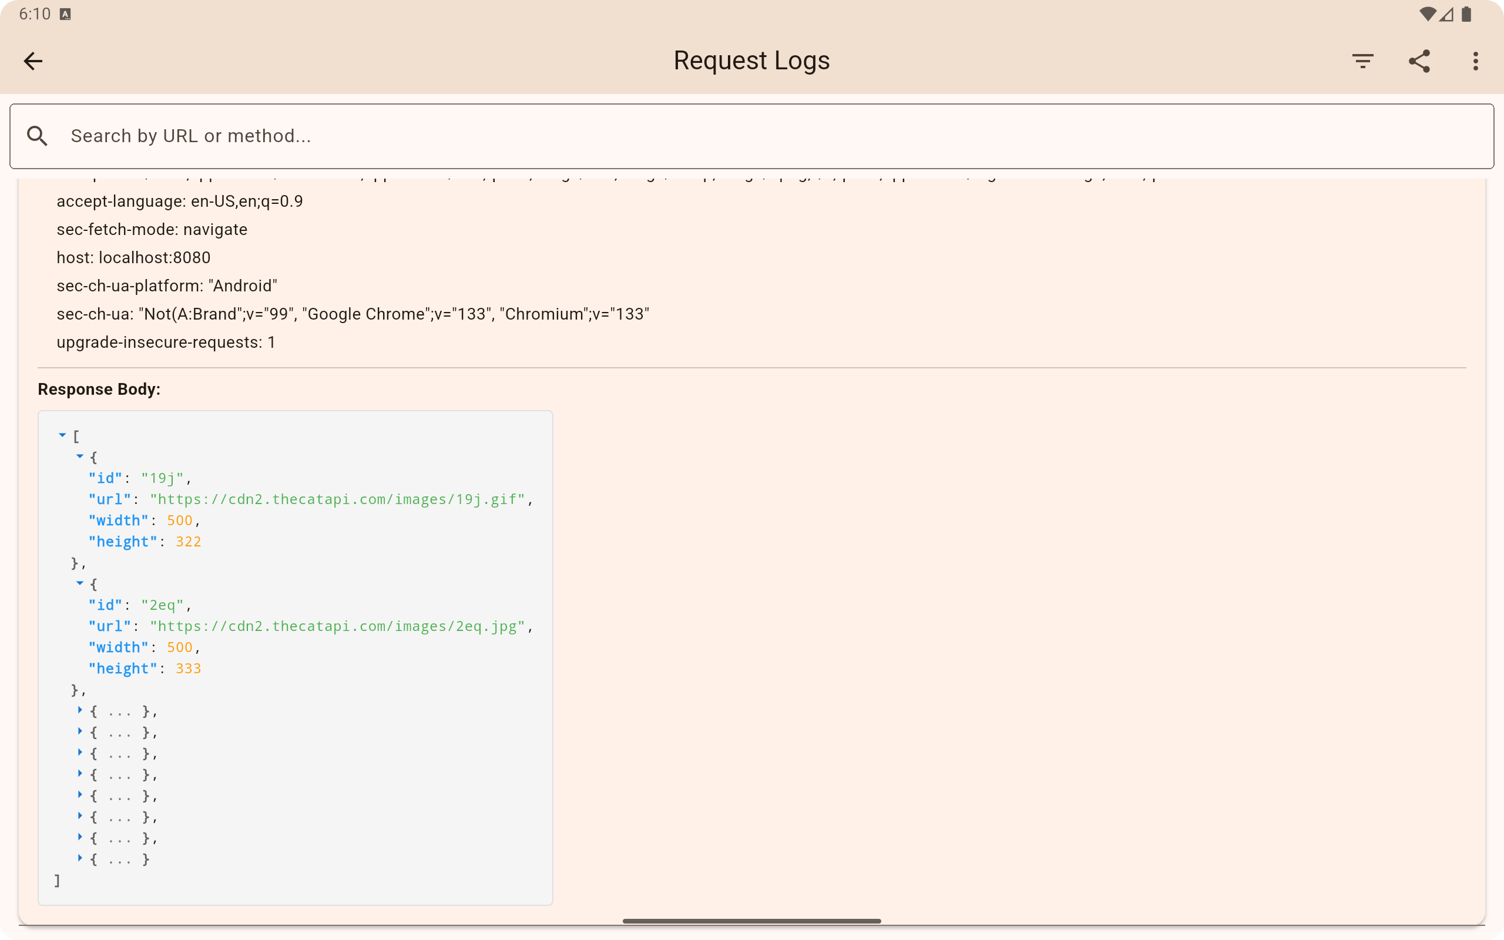
Task: Open the filter options icon
Action: pos(1362,61)
